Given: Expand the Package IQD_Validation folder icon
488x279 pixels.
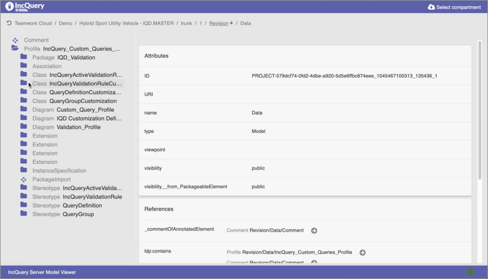Looking at the screenshot, I should pyautogui.click(x=24, y=57).
